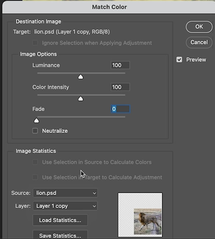Click the Luminance value field

[120, 65]
